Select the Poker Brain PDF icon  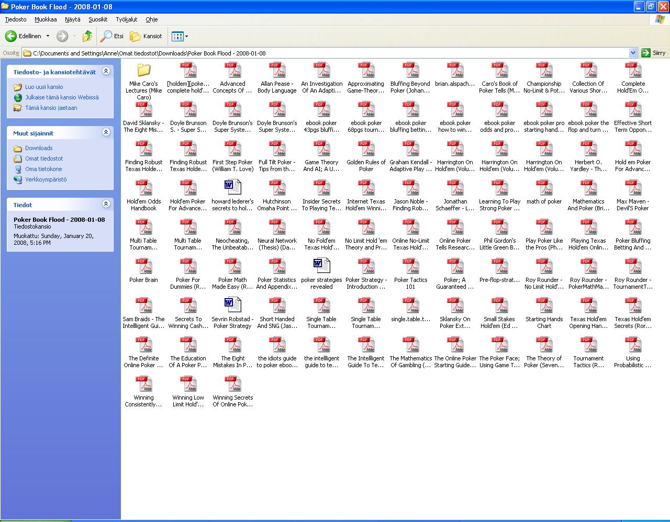click(x=143, y=266)
